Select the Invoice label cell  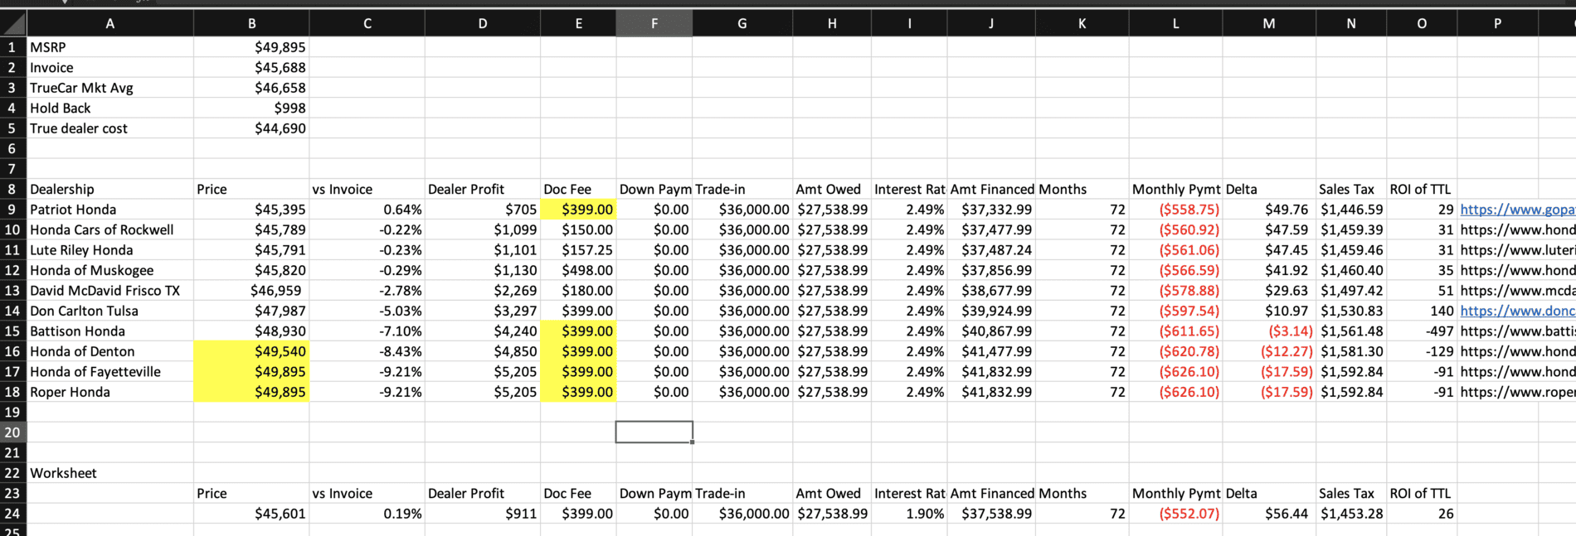coord(110,68)
